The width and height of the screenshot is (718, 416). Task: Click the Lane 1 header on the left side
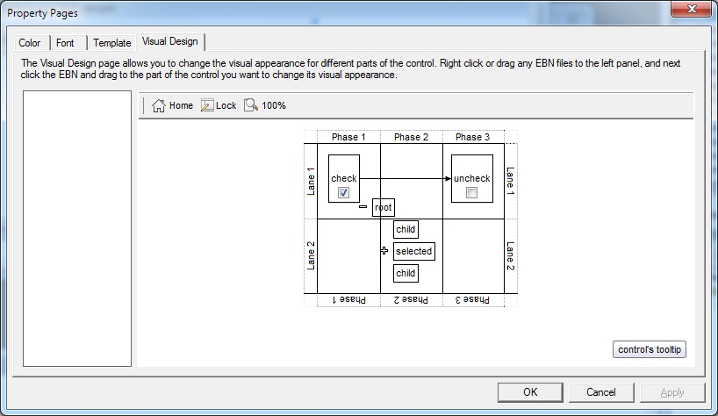tap(311, 181)
